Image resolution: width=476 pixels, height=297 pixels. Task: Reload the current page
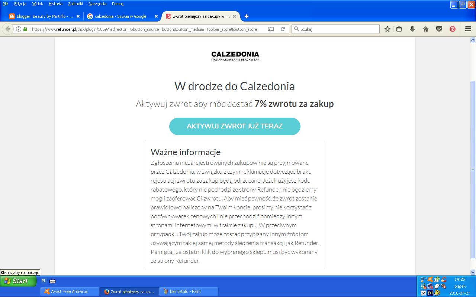283,29
